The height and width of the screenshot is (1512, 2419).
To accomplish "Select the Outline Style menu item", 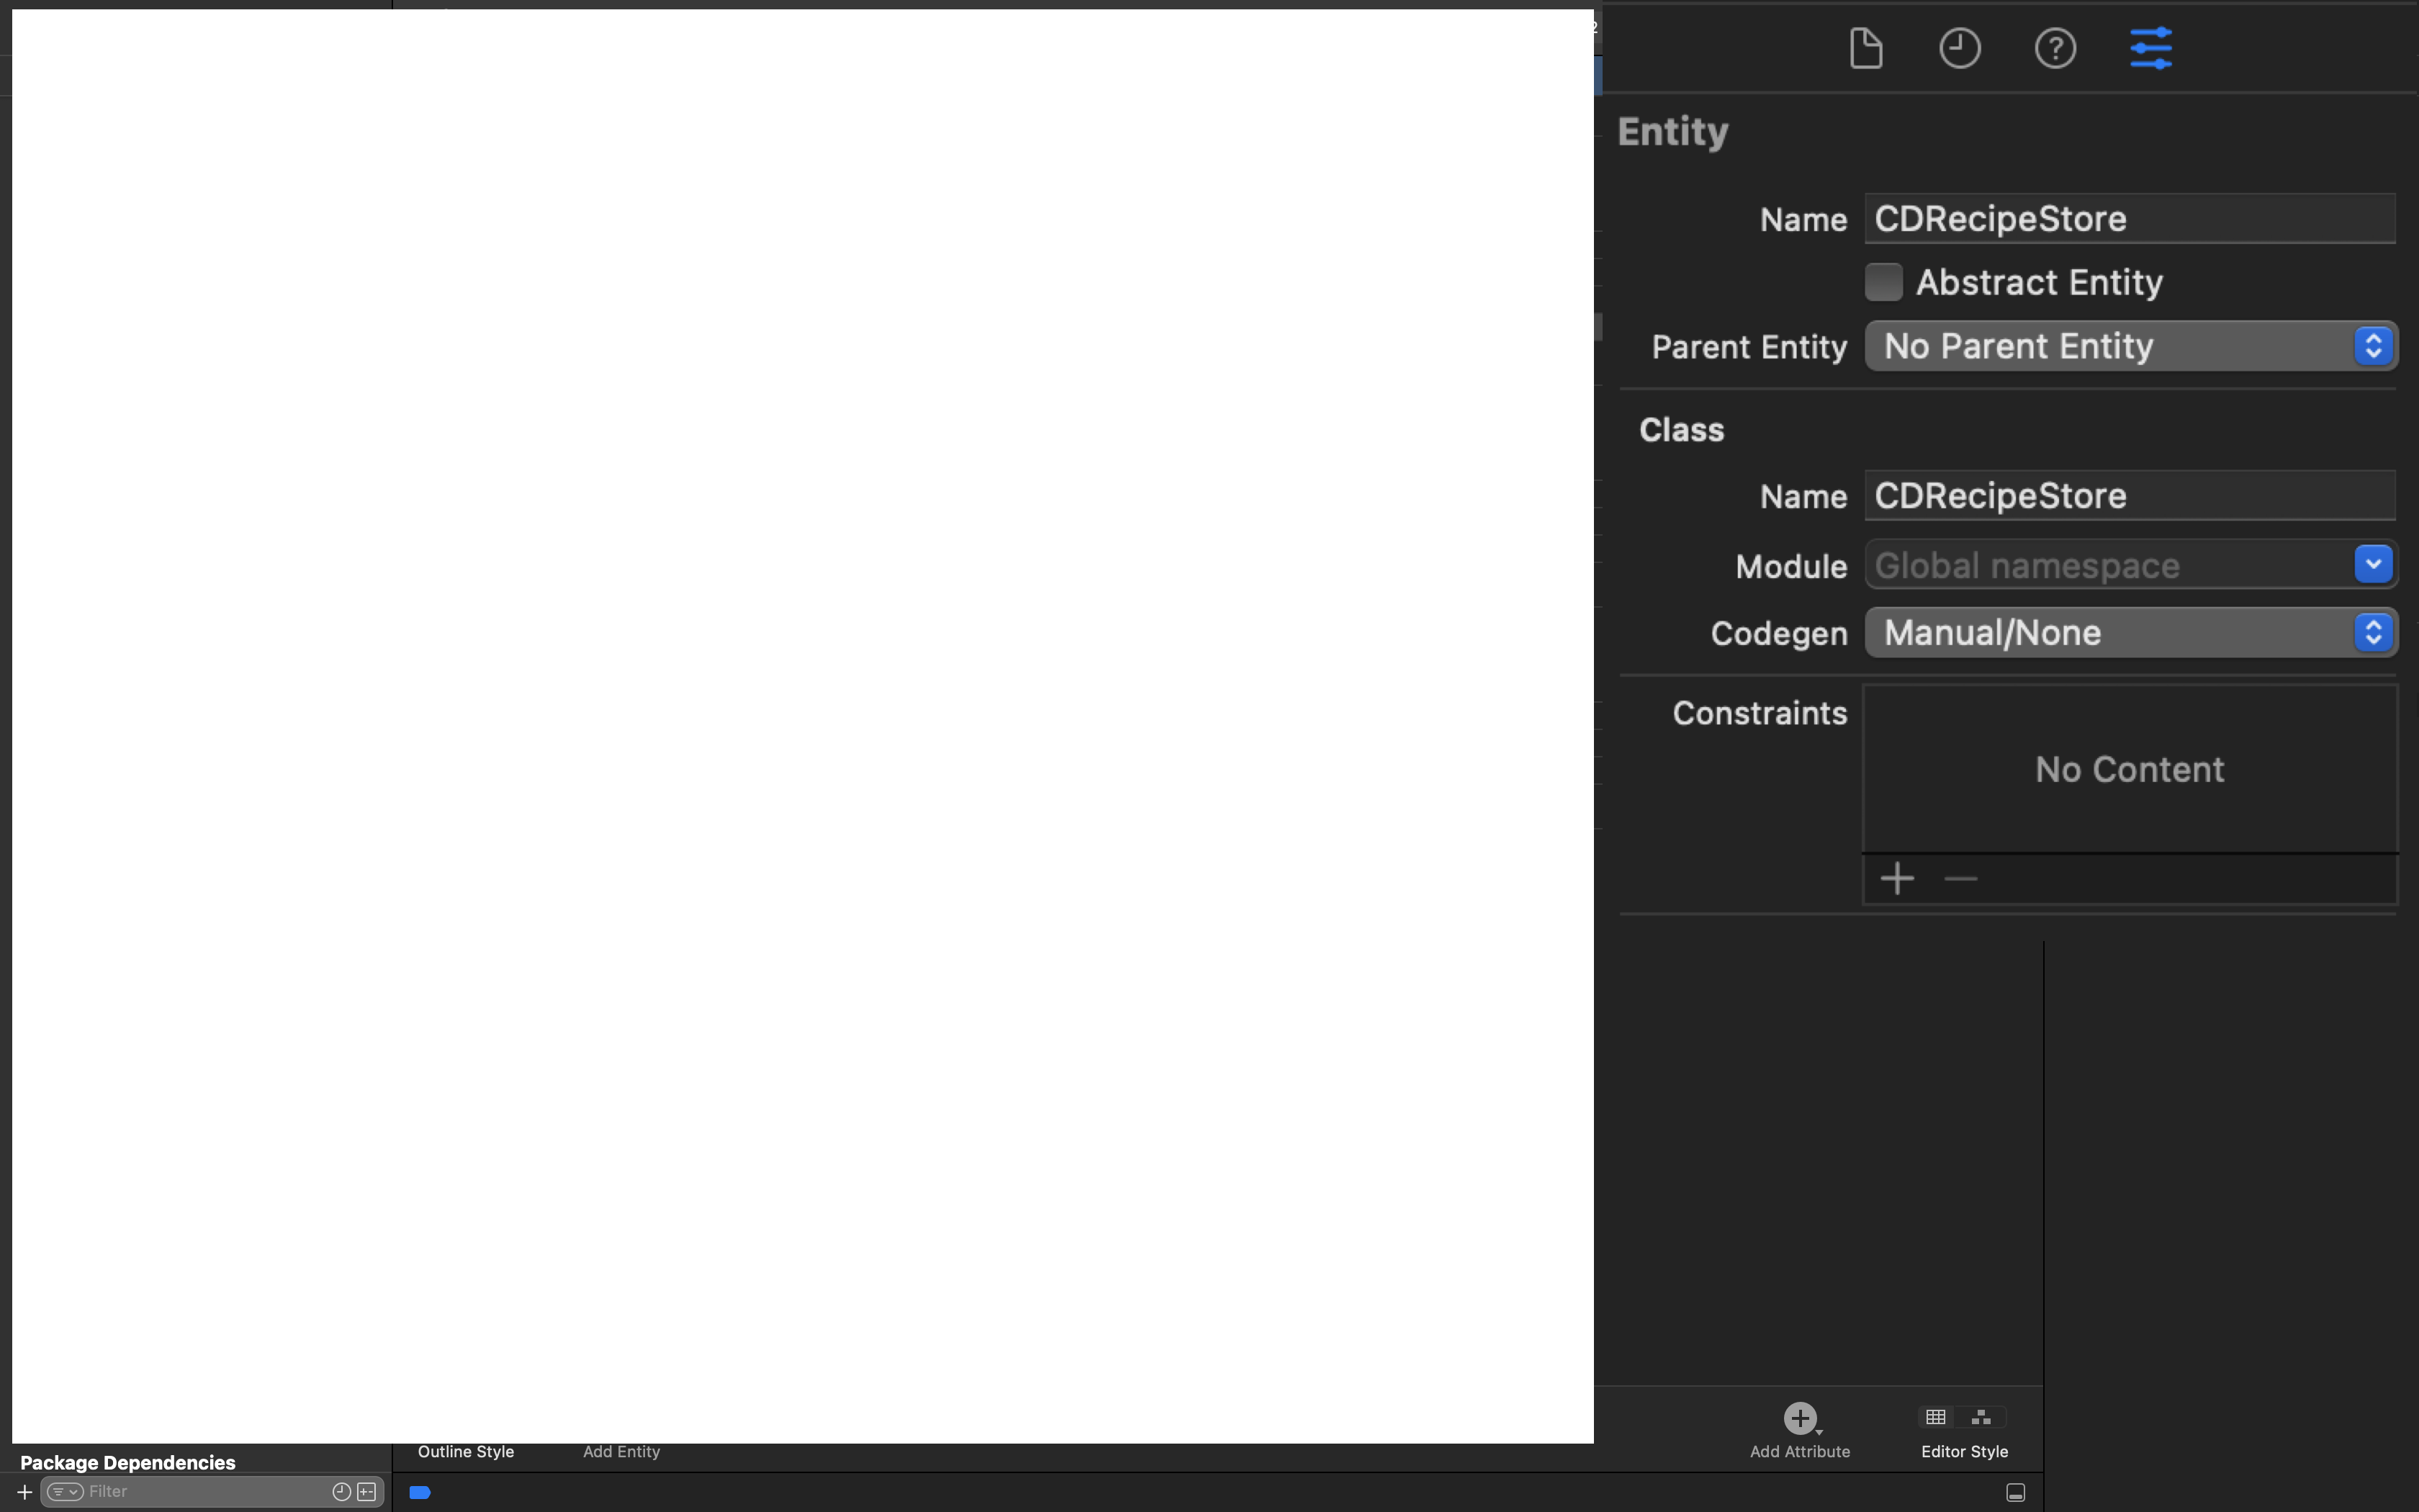I will tap(465, 1451).
